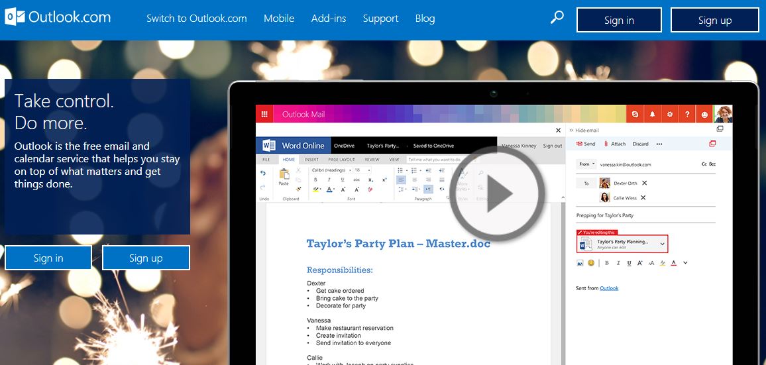The height and width of the screenshot is (365, 766).
Task: Click the OneDrive link in Word header
Action: pyautogui.click(x=344, y=146)
